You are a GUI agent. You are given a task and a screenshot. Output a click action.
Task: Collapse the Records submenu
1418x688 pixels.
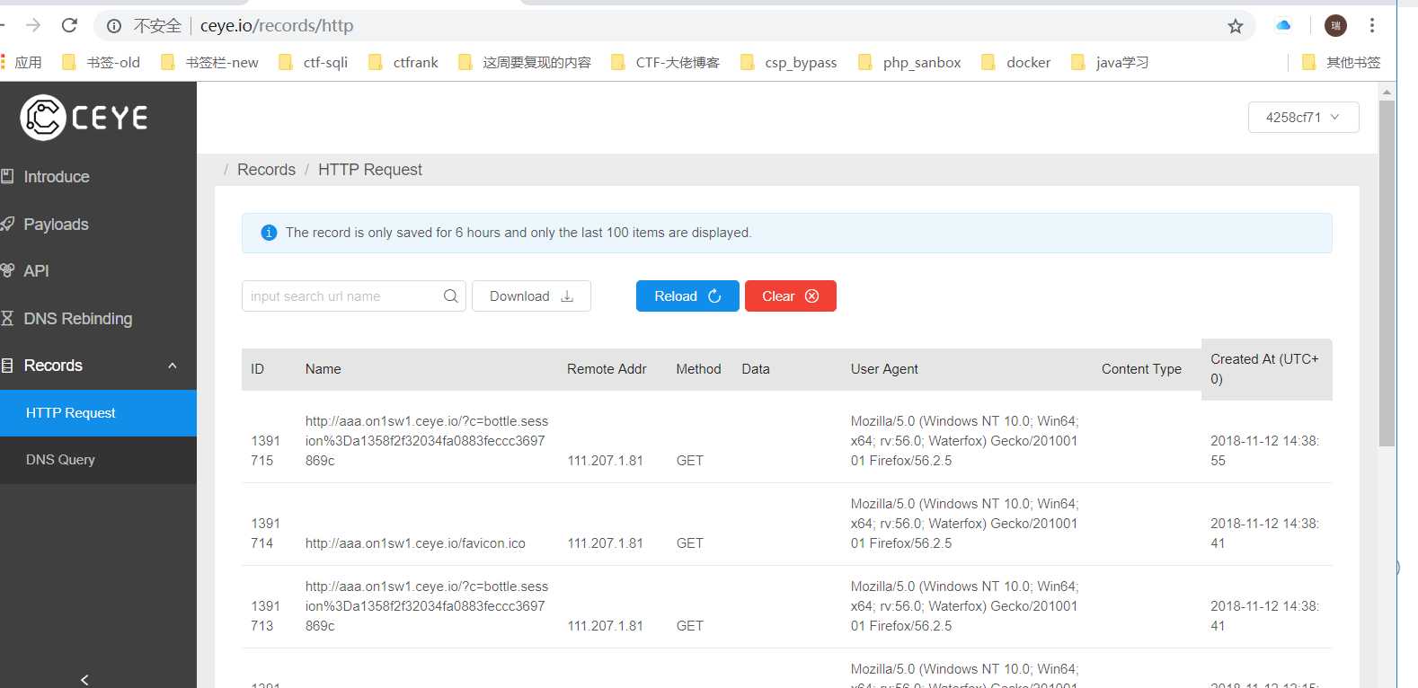[173, 366]
